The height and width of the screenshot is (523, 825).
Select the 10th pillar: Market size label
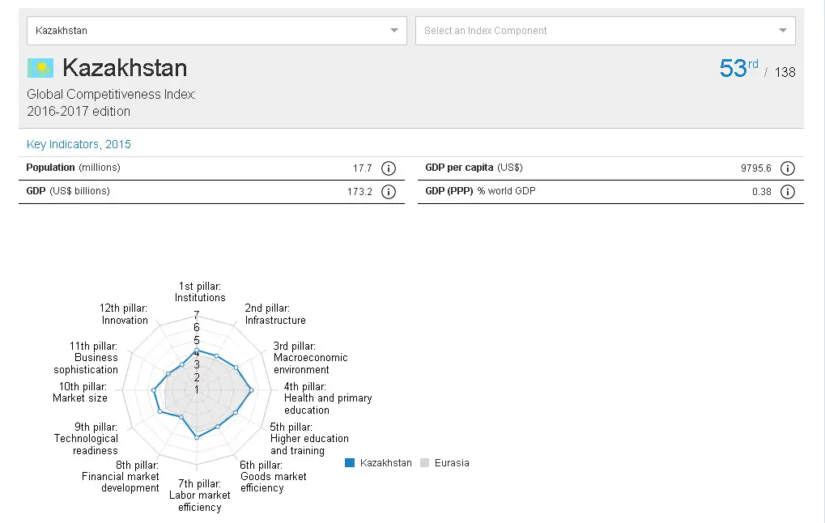click(x=80, y=393)
